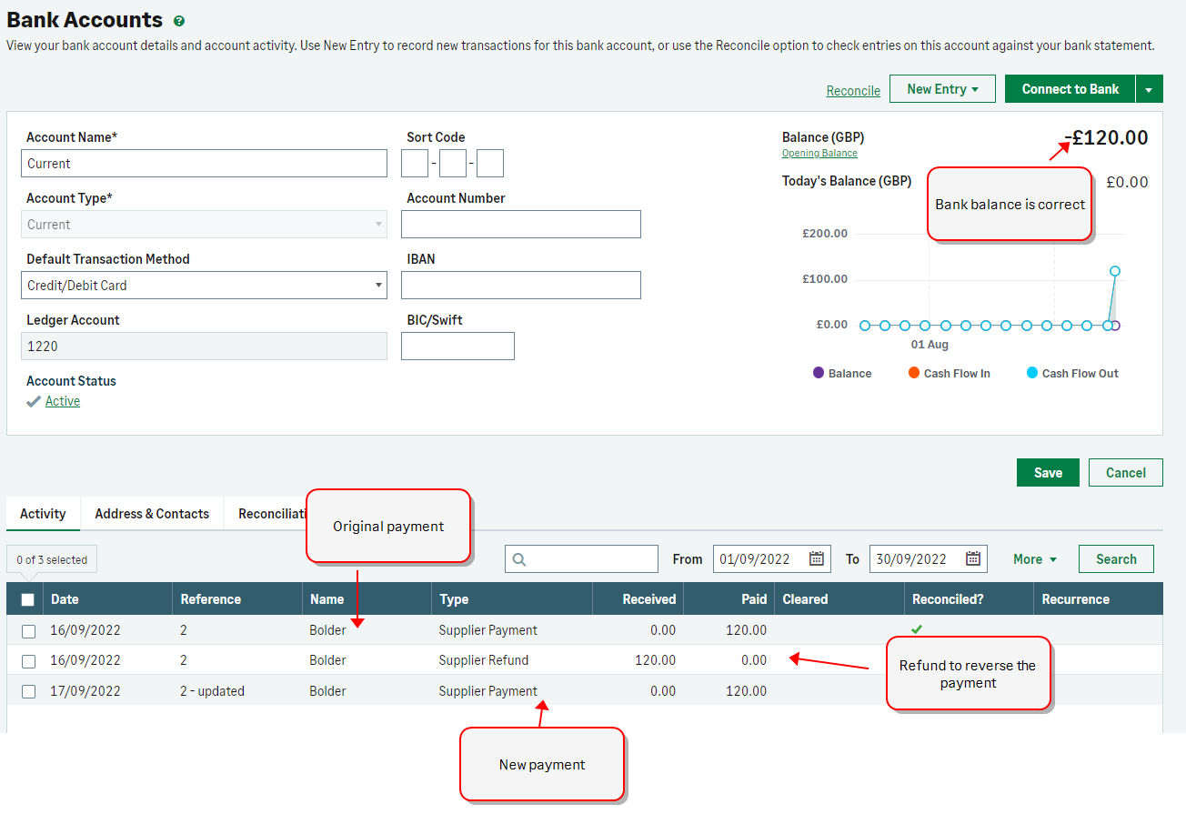Expand the New Entry dropdown
Viewport: 1186px width, 814px height.
pyautogui.click(x=942, y=89)
